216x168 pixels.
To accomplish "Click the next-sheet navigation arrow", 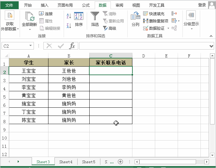I will (18, 162).
